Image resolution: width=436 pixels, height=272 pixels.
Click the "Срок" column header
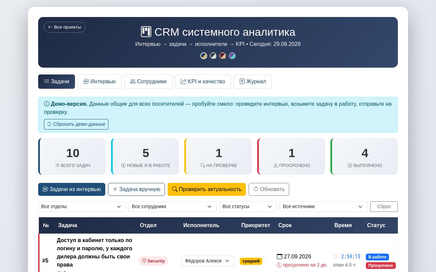pos(285,225)
